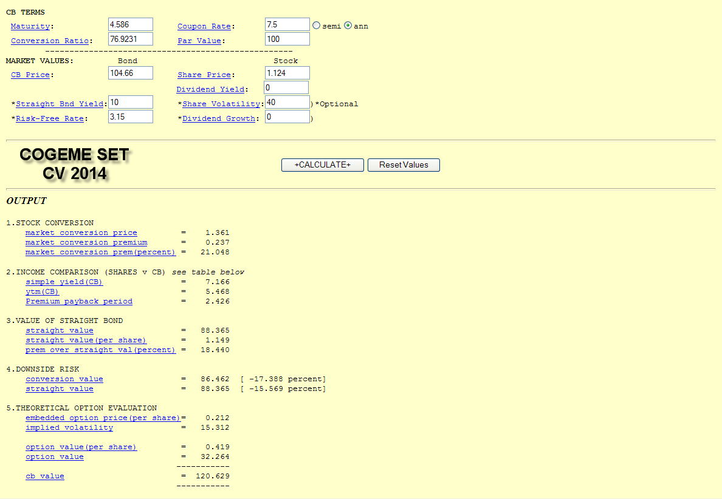Open the Straight Bnd Yield link
722x499 pixels.
[x=60, y=104]
